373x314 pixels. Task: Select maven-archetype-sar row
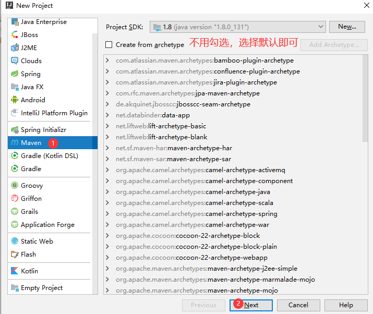(233, 159)
